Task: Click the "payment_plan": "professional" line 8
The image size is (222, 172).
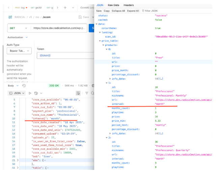Action: (x=55, y=111)
